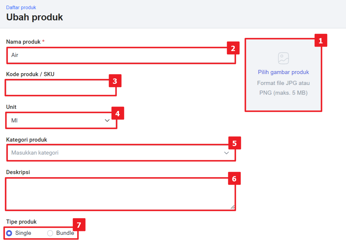346x249 pixels.
Task: Focus the Nama produk field containing Air
Action: click(121, 55)
